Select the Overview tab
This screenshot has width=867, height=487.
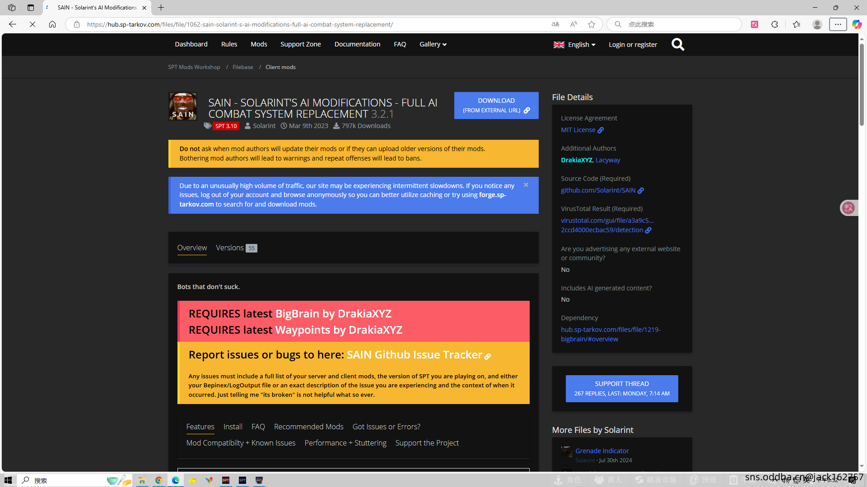click(x=192, y=248)
